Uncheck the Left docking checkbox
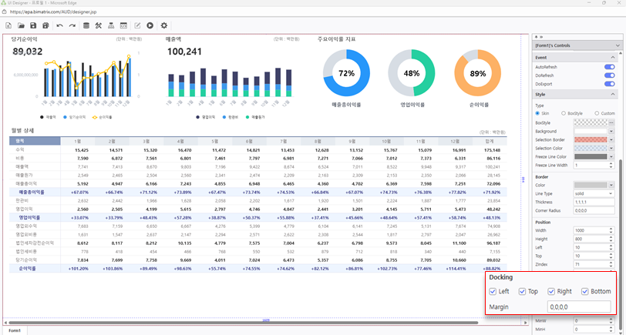Viewport: 626px width, 335px height. pyautogui.click(x=493, y=292)
